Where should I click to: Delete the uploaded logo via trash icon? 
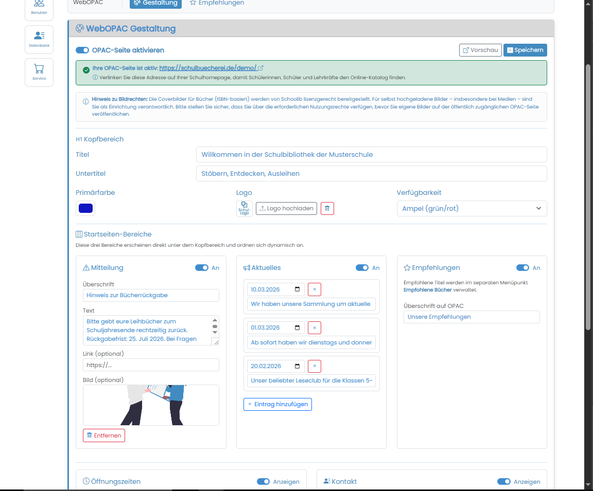[327, 208]
